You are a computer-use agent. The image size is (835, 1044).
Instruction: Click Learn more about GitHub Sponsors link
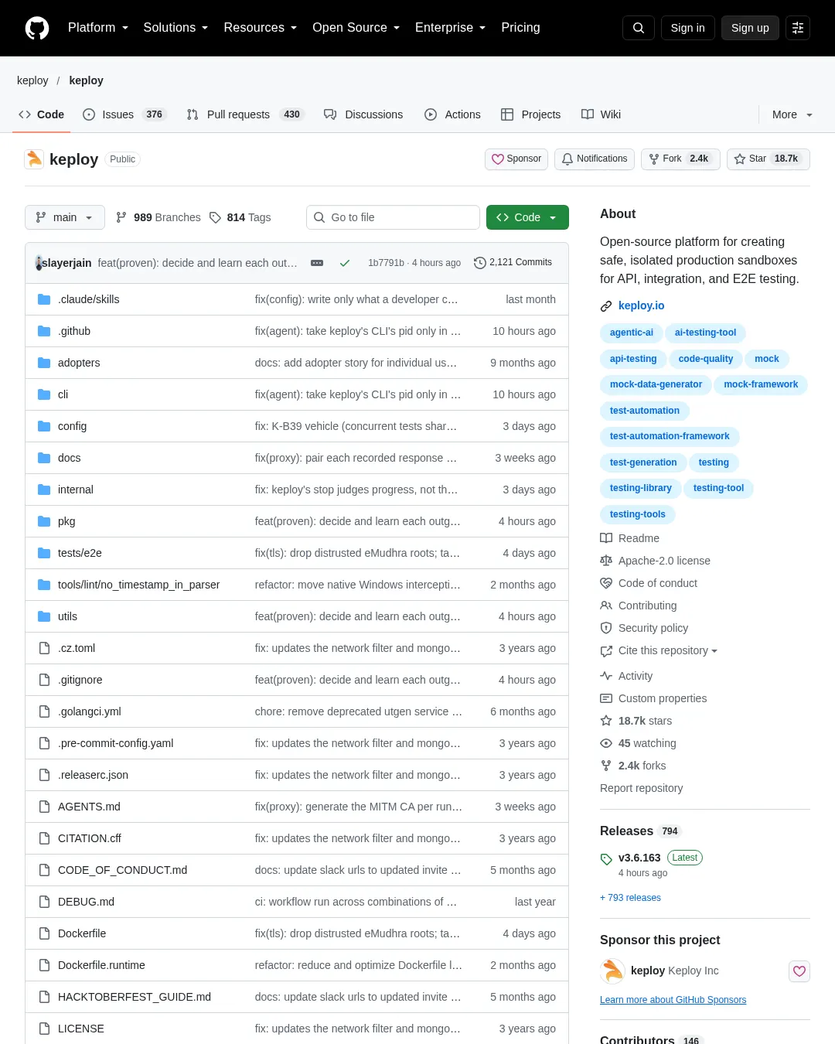(673, 1000)
